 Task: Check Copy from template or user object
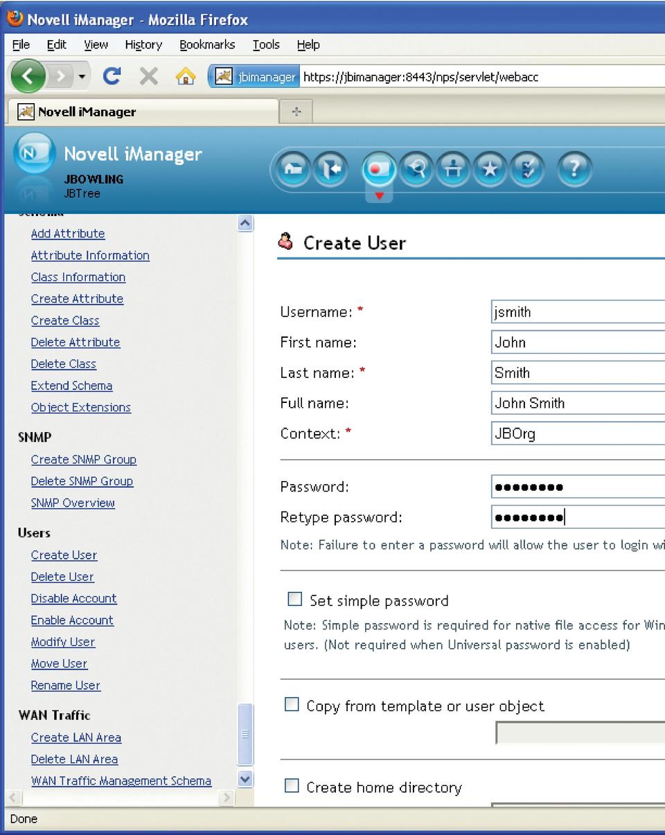pos(292,705)
